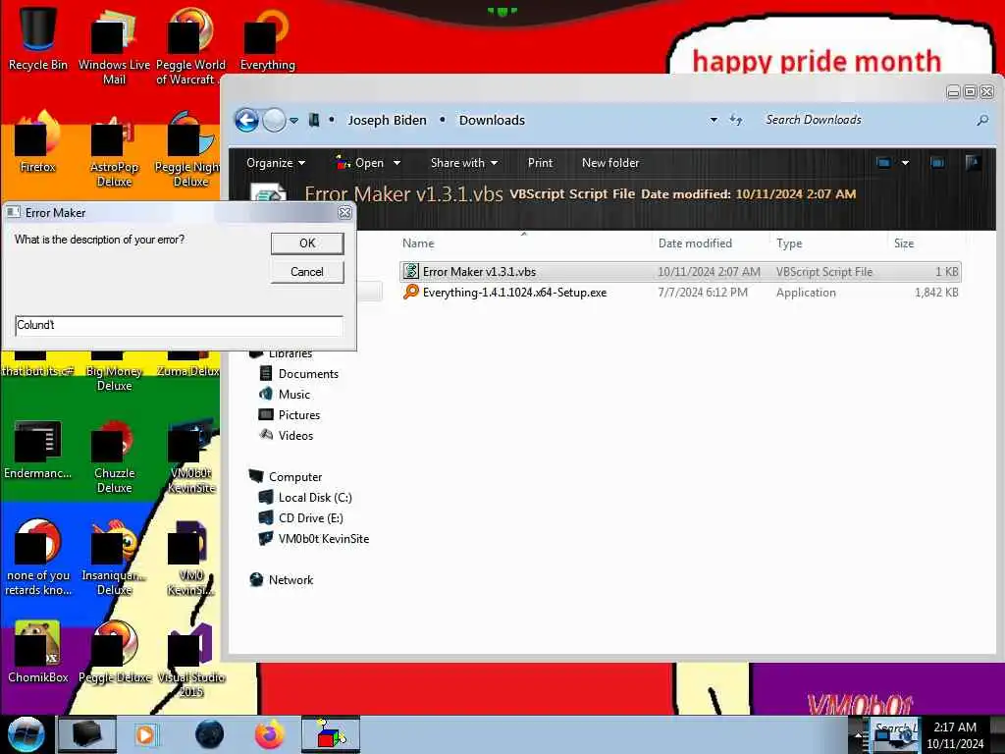
Task: Expand the address bar history dropdown
Action: tap(714, 120)
